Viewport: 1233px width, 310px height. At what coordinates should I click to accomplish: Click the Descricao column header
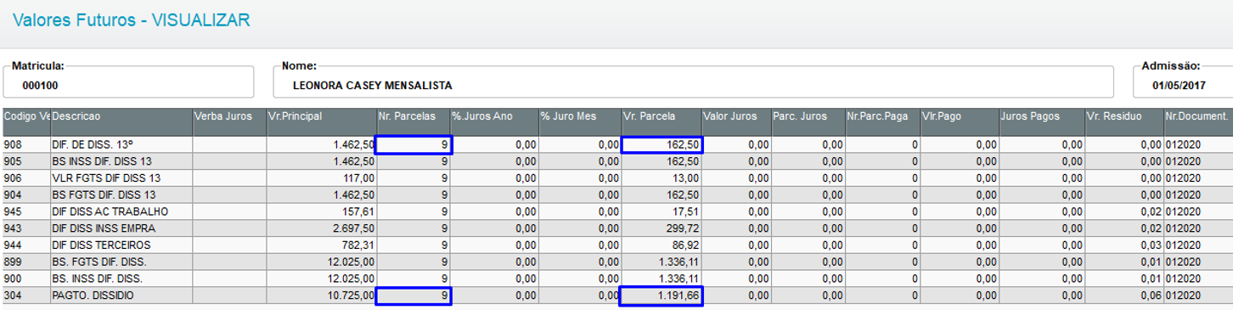click(x=121, y=121)
